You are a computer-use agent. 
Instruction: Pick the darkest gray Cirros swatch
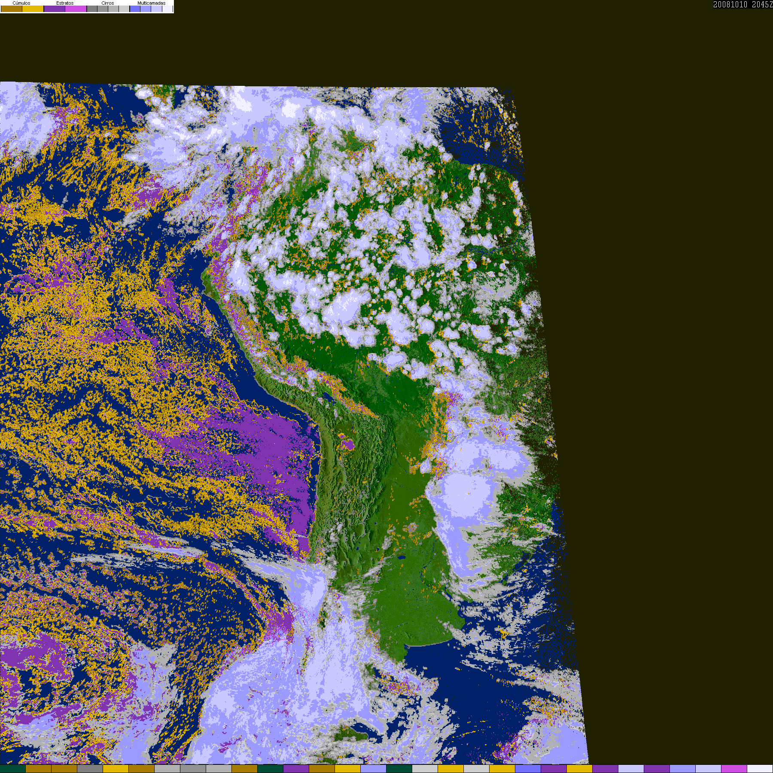point(92,9)
